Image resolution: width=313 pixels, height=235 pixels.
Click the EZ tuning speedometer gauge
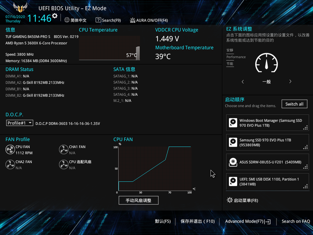pyautogui.click(x=266, y=63)
